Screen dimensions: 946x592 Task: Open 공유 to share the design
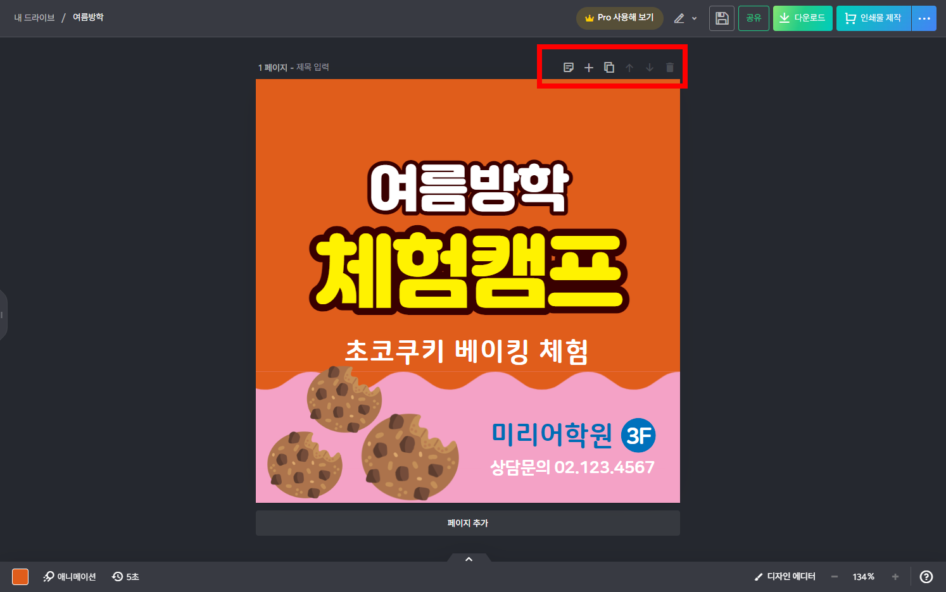[754, 18]
